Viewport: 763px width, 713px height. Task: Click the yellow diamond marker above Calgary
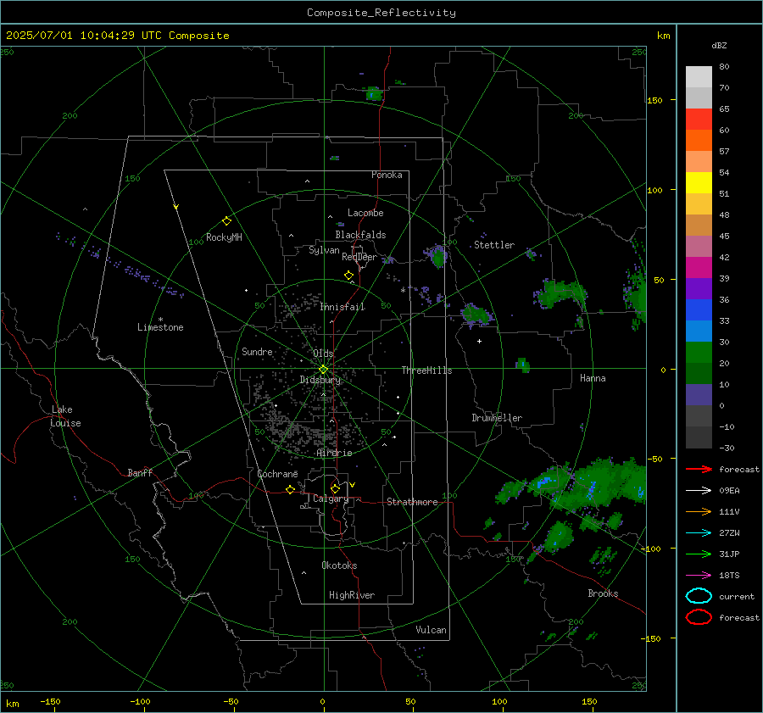coord(335,488)
